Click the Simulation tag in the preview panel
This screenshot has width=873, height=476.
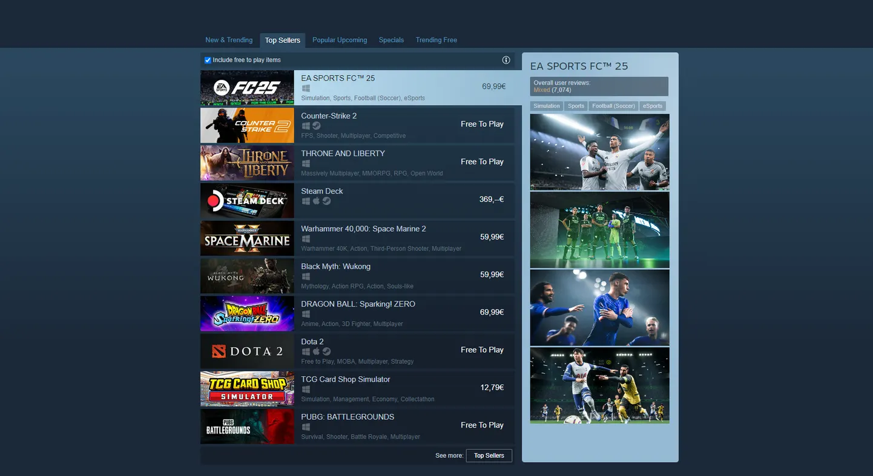547,106
